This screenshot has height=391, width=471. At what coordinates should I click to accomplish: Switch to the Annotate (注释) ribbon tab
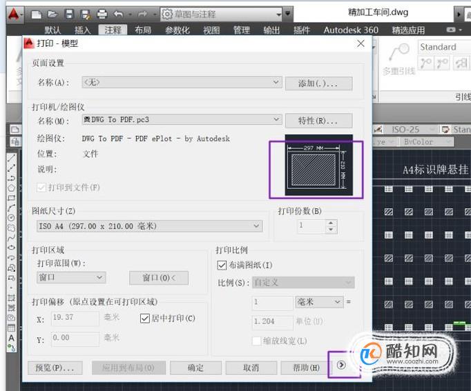point(113,30)
